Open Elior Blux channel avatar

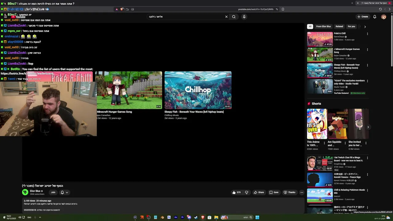point(25,192)
